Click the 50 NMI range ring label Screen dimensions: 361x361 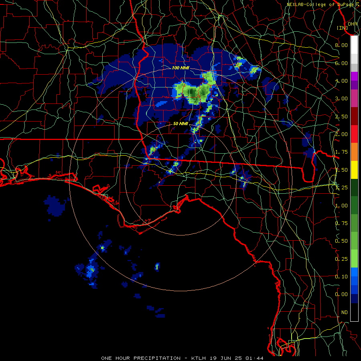click(180, 124)
